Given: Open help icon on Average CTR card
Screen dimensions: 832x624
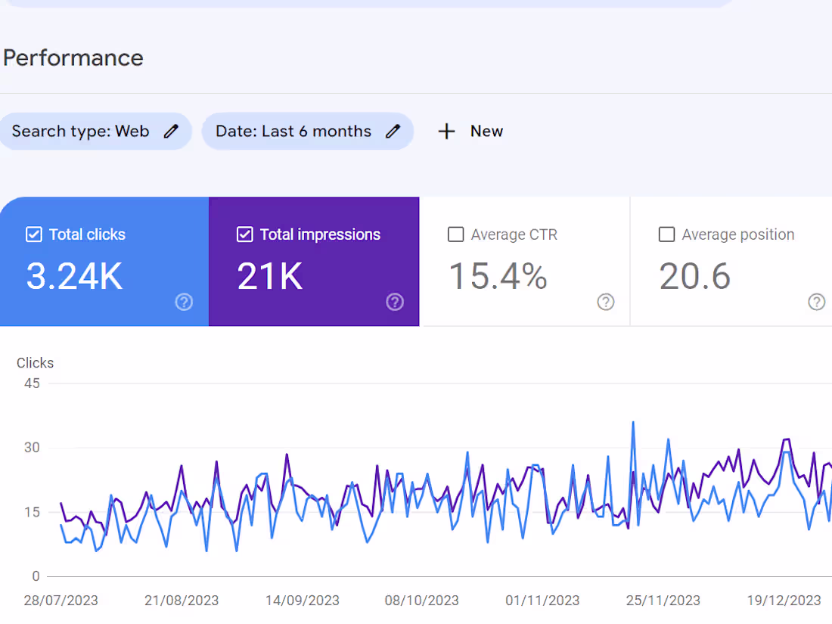Looking at the screenshot, I should click(605, 303).
